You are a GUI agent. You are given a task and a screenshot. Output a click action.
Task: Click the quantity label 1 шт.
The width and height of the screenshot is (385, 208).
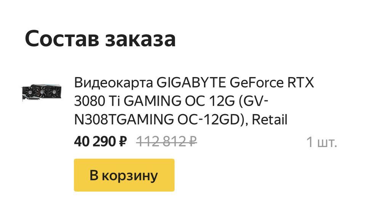click(x=322, y=143)
